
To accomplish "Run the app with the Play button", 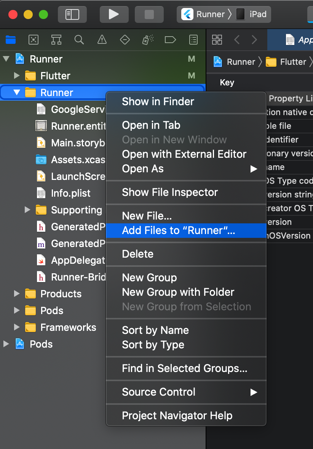I will 114,14.
